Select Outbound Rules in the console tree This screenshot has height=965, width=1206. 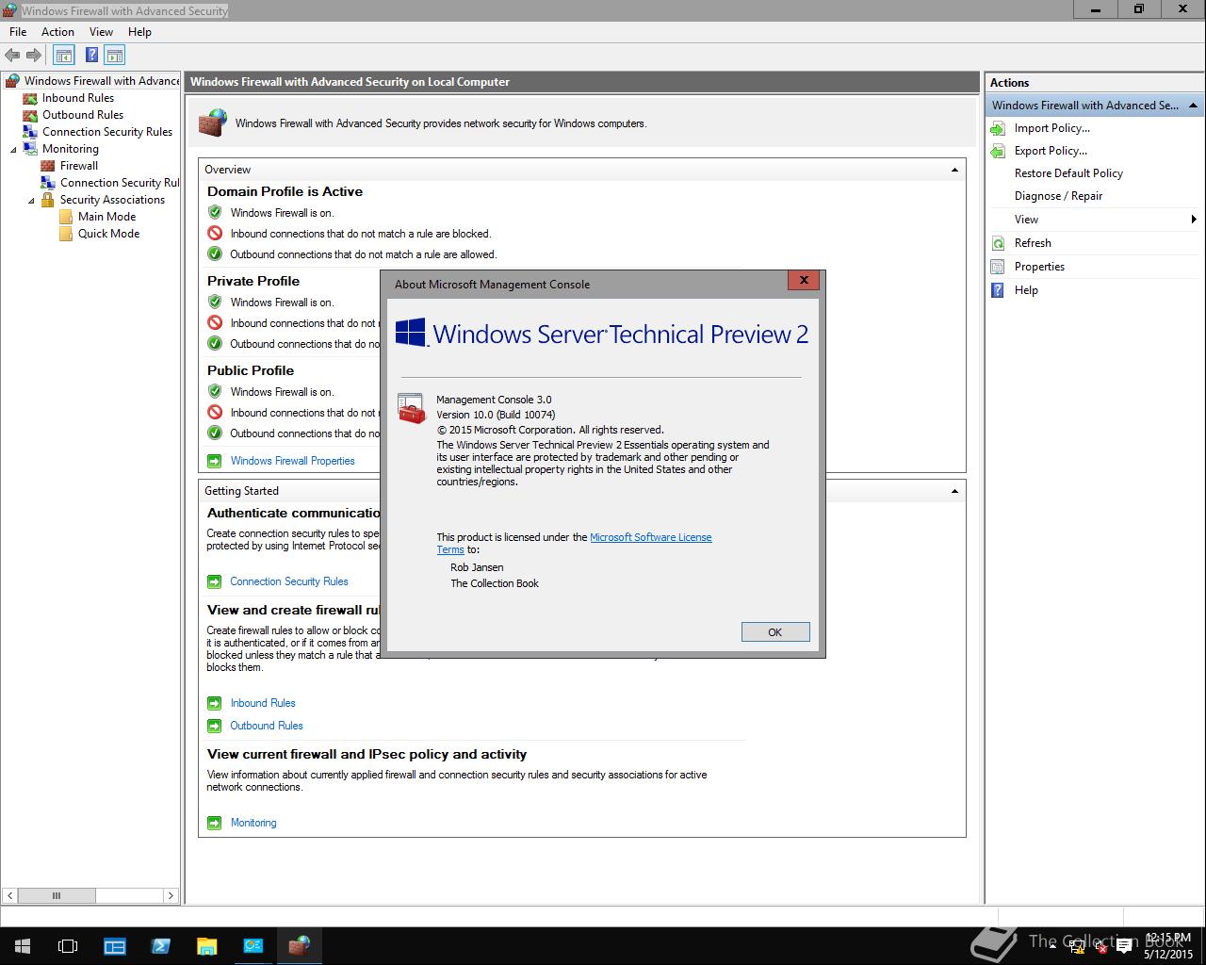coord(82,115)
